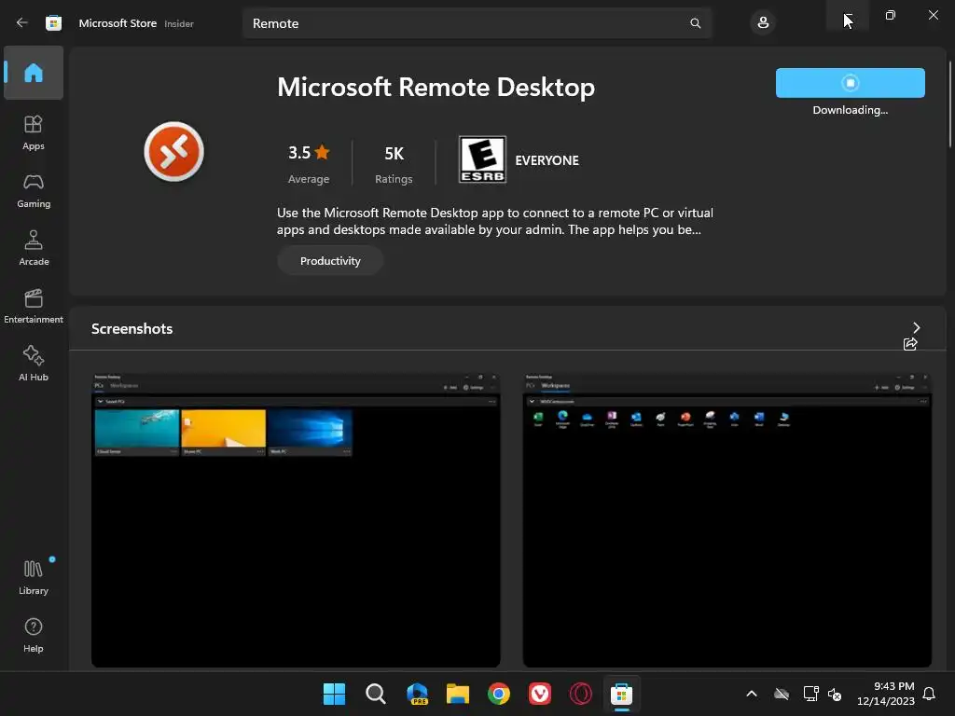This screenshot has width=955, height=716.
Task: Launch Google Chrome from taskbar
Action: click(x=499, y=694)
